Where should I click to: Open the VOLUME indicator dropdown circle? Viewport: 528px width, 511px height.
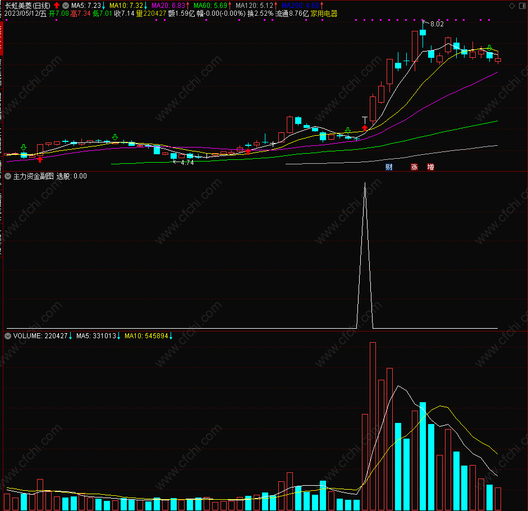8,335
